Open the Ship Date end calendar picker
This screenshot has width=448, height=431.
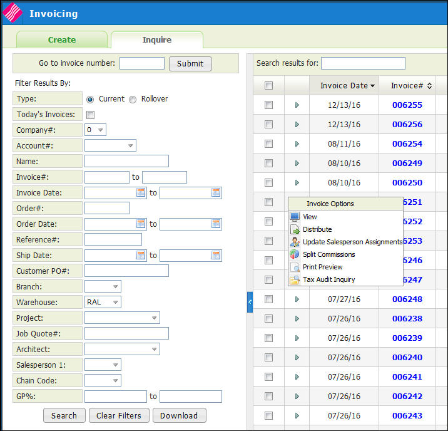coord(216,256)
